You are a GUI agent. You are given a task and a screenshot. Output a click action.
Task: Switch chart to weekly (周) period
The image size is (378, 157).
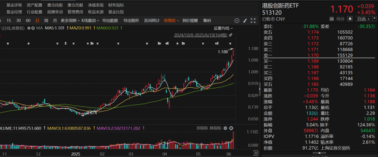(x=46, y=21)
